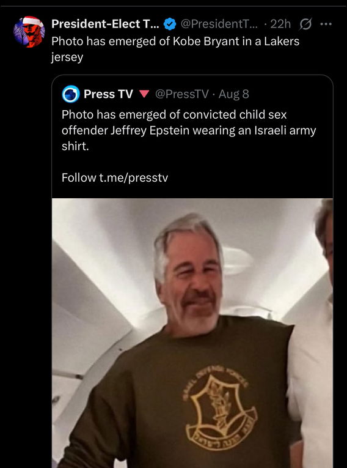
Task: Open the Aug 8 post date
Action: tap(234, 94)
